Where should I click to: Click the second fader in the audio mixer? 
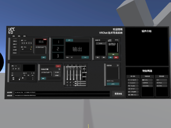pos(70,75)
